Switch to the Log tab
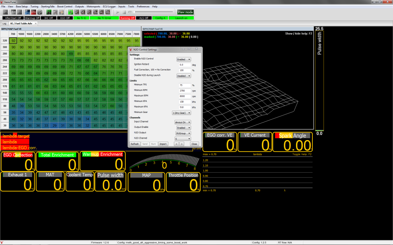This screenshot has height=245, width=393. pyautogui.click(x=4, y=23)
